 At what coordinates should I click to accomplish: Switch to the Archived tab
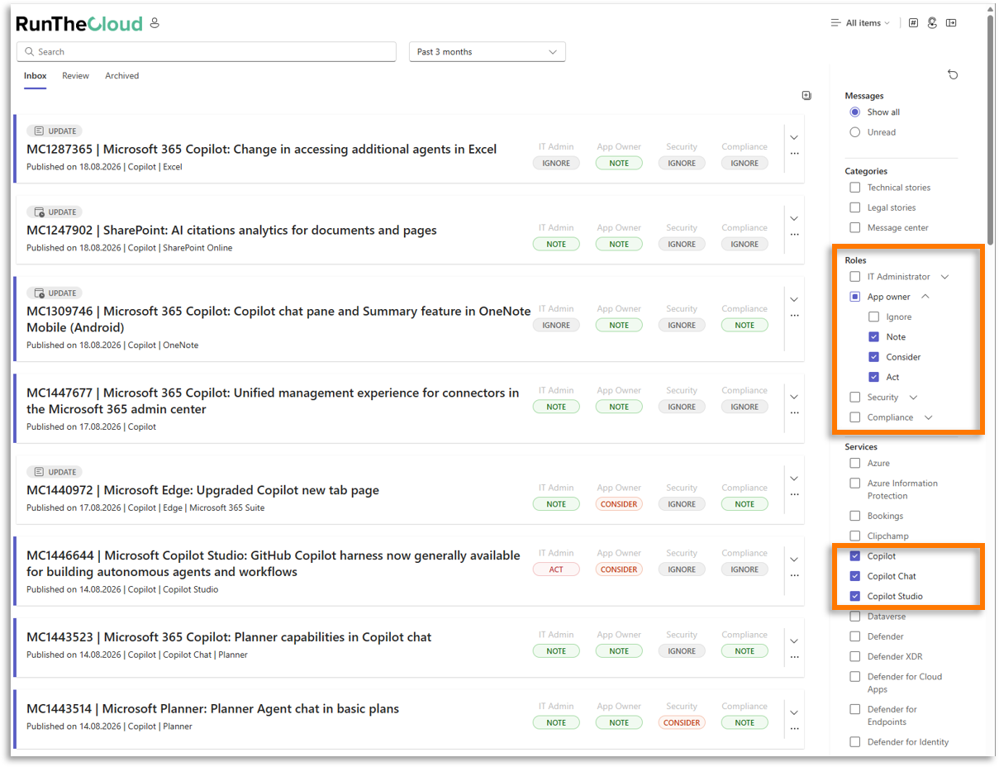click(x=121, y=75)
